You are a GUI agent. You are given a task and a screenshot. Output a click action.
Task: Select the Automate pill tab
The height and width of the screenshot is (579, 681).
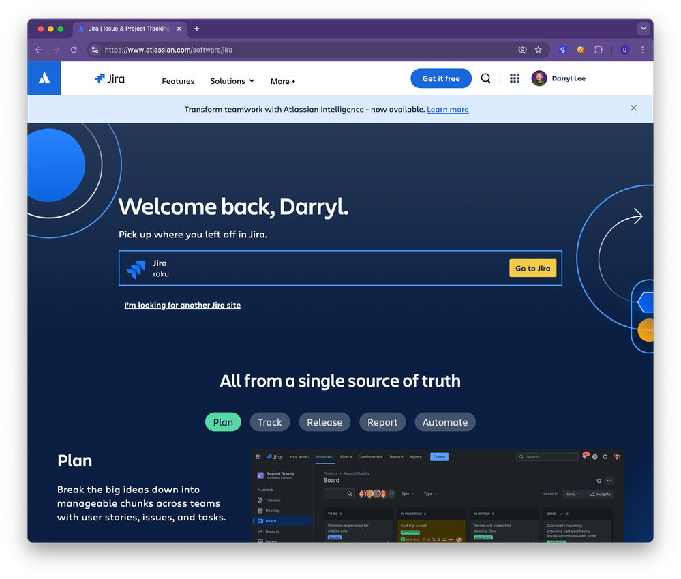(x=444, y=422)
